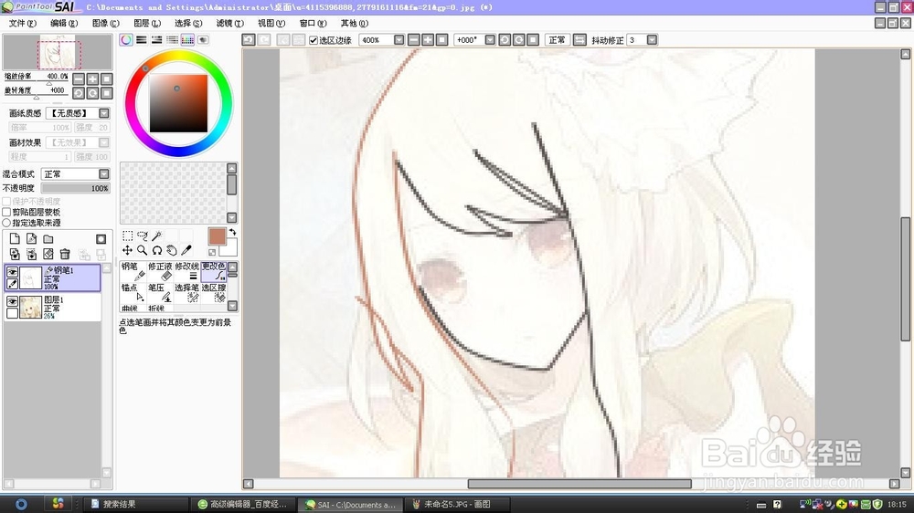The width and height of the screenshot is (914, 513).
Task: Select the 选区擦 selection eraser tool
Action: click(213, 293)
